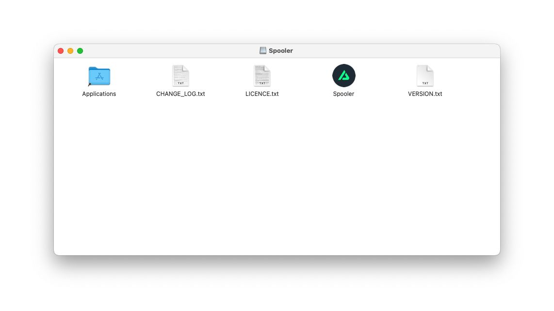Select the Applications folder shortcut icon

(99, 76)
